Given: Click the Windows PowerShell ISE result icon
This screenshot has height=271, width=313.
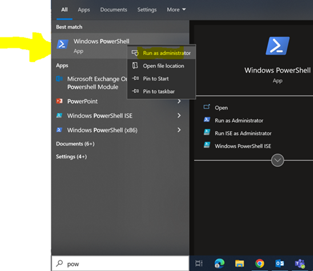Looking at the screenshot, I should 59,115.
